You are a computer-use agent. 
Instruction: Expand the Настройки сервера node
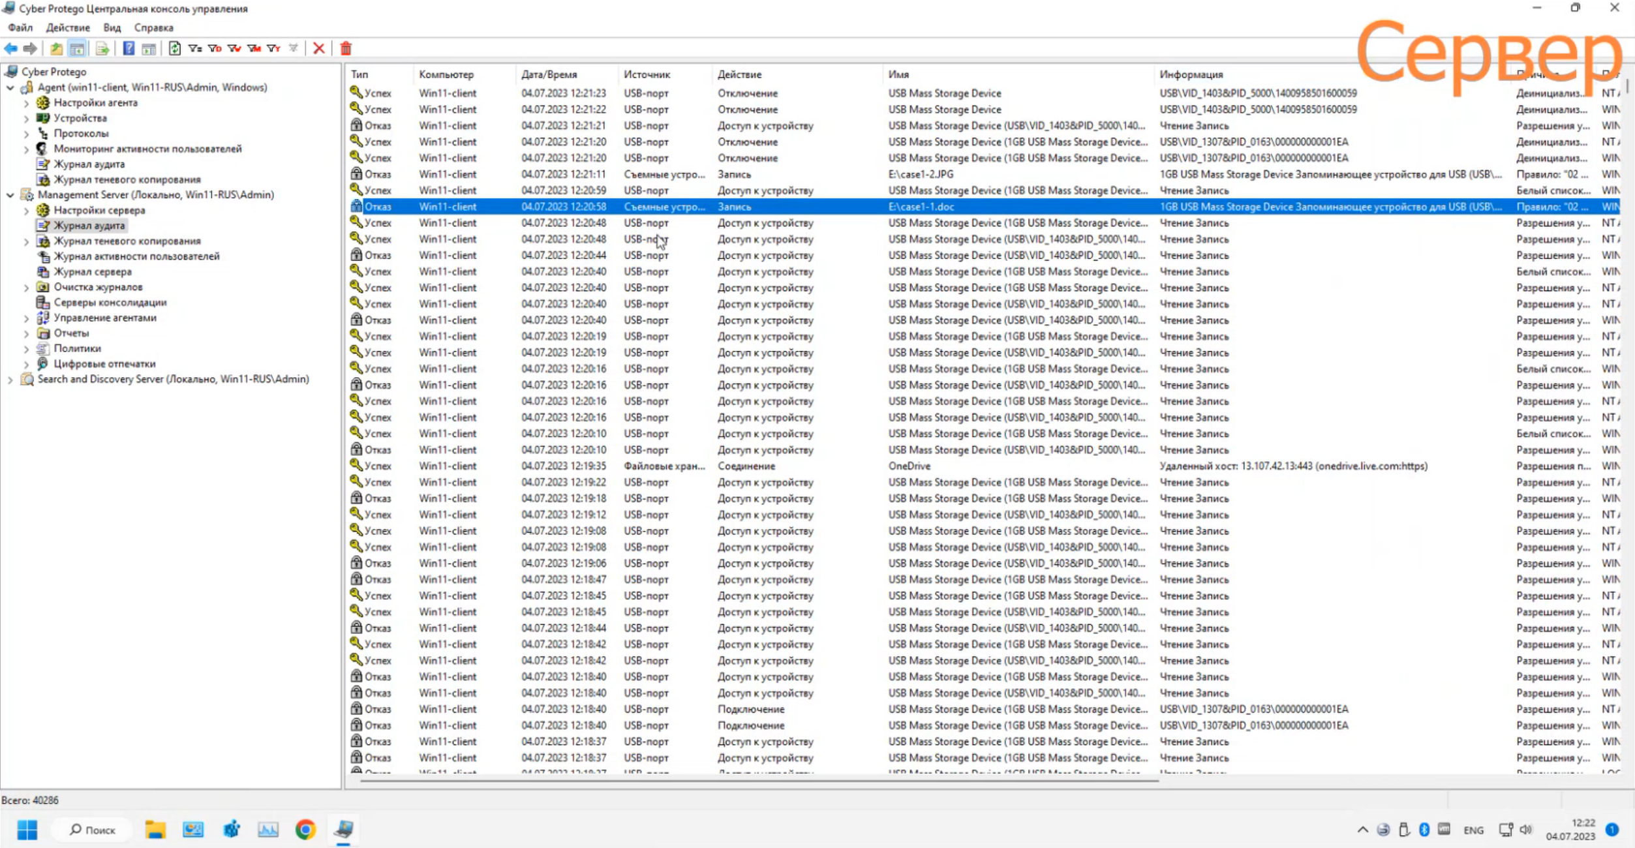click(26, 211)
